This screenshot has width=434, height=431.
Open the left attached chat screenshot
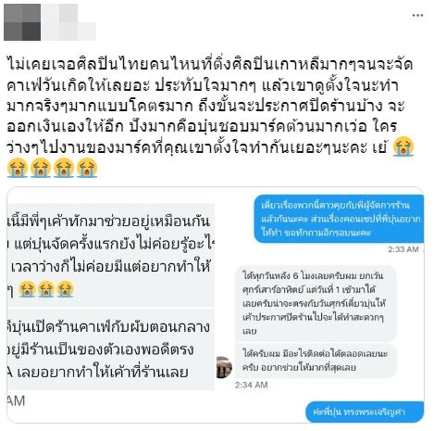[111, 305]
